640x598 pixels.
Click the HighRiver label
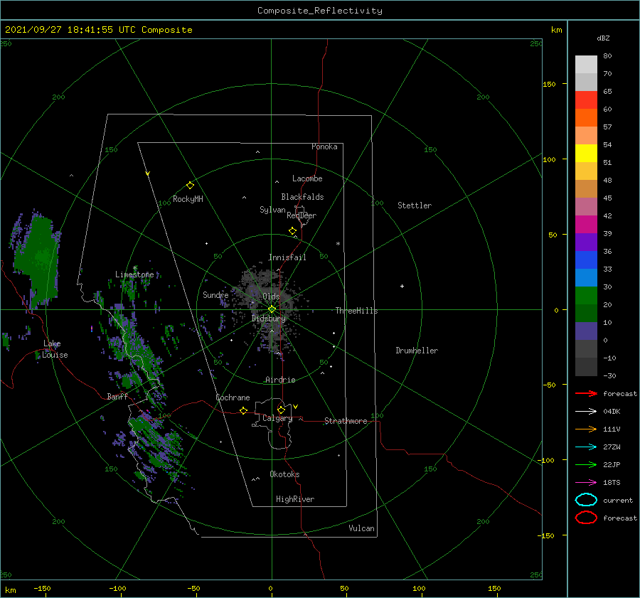(x=295, y=499)
